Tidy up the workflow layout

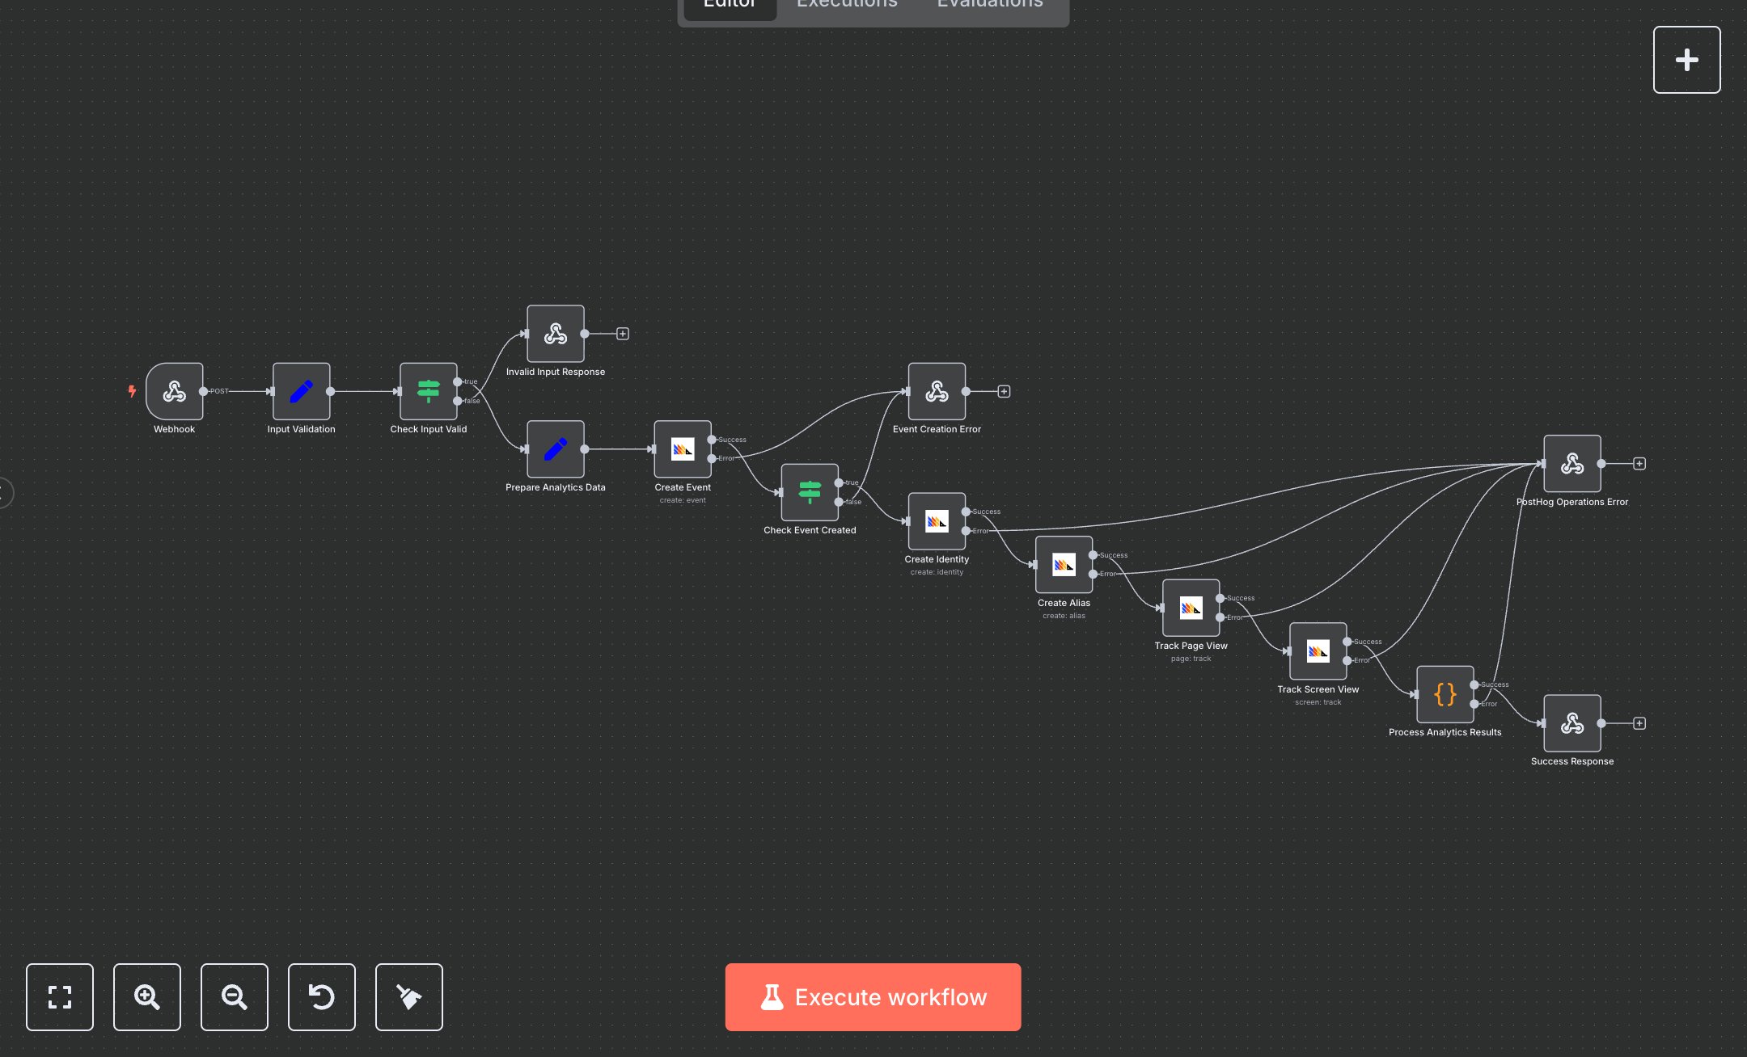408,997
